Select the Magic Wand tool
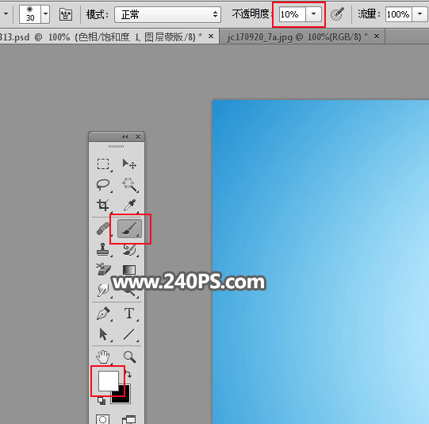Image resolution: width=429 pixels, height=424 pixels. tap(129, 184)
